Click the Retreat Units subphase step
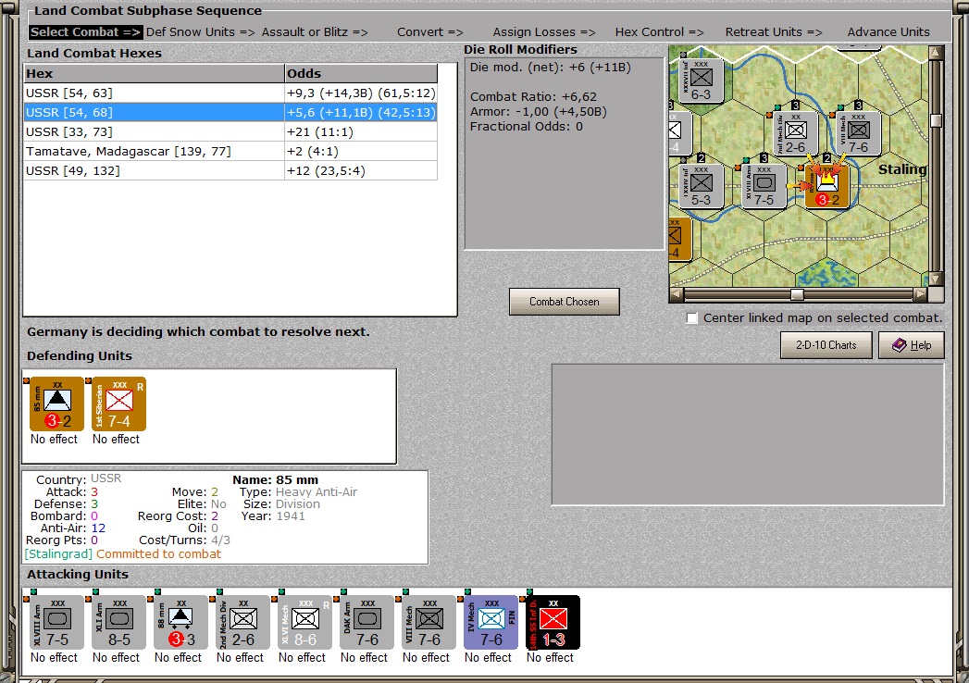Viewport: 969px width, 683px height. [x=774, y=32]
